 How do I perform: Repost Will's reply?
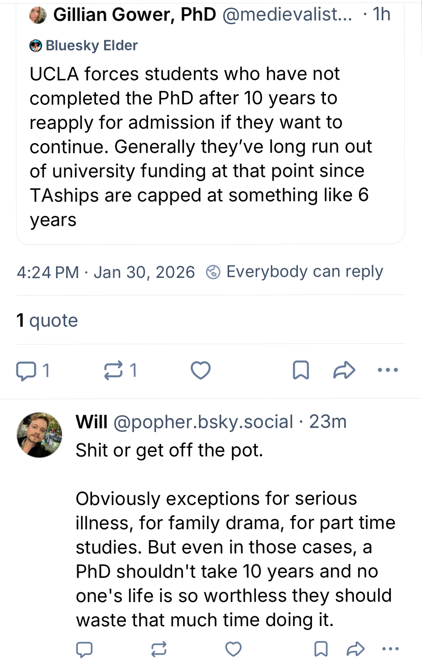pos(159,649)
